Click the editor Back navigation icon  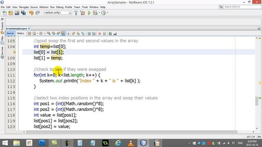point(34,33)
